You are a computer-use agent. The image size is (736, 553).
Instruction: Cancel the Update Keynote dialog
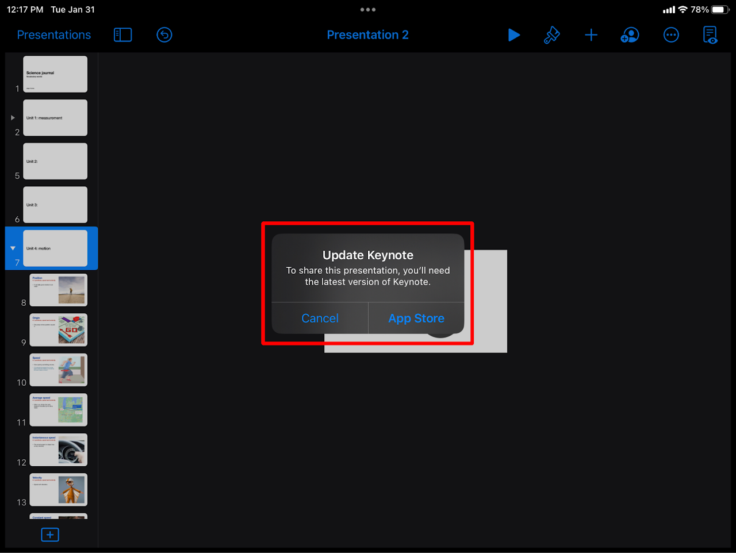320,318
